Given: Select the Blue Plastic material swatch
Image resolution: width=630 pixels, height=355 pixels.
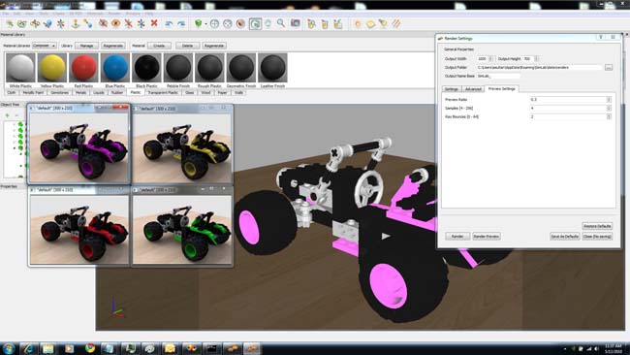Looking at the screenshot, I should coord(115,68).
